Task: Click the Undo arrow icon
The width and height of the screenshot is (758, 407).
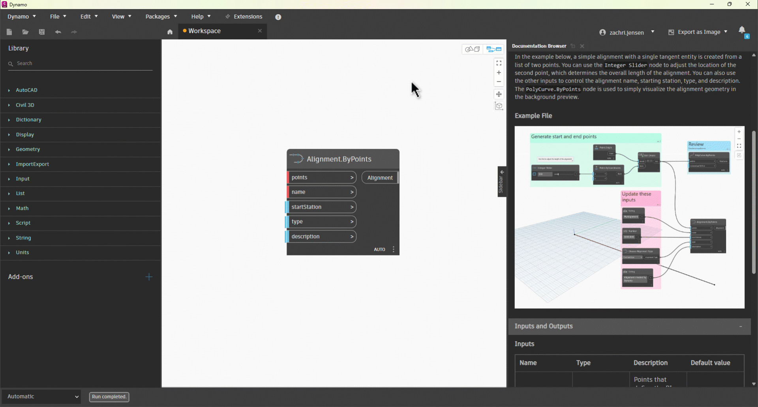Action: pos(58,32)
